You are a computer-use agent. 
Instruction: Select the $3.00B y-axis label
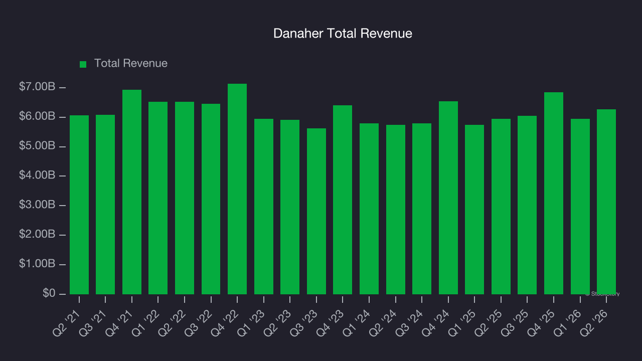tap(37, 205)
